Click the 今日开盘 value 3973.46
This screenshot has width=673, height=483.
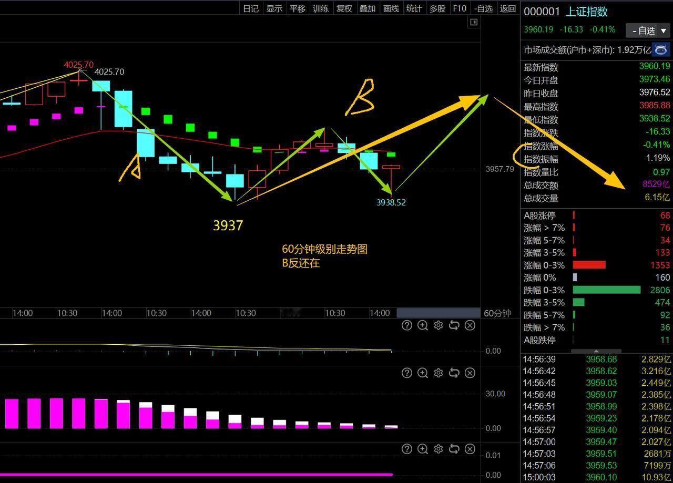[655, 80]
